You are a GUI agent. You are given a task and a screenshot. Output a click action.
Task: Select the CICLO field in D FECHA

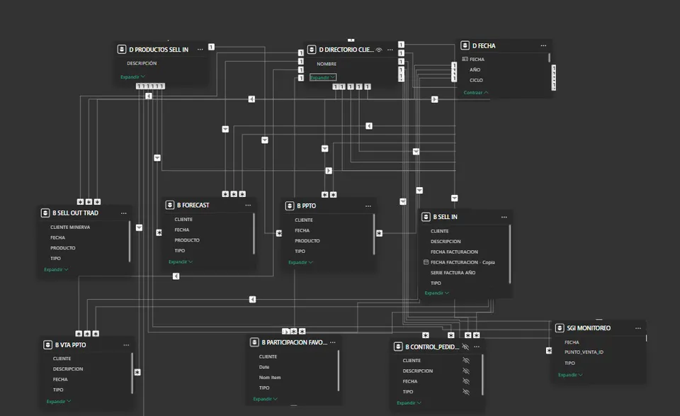tap(476, 80)
